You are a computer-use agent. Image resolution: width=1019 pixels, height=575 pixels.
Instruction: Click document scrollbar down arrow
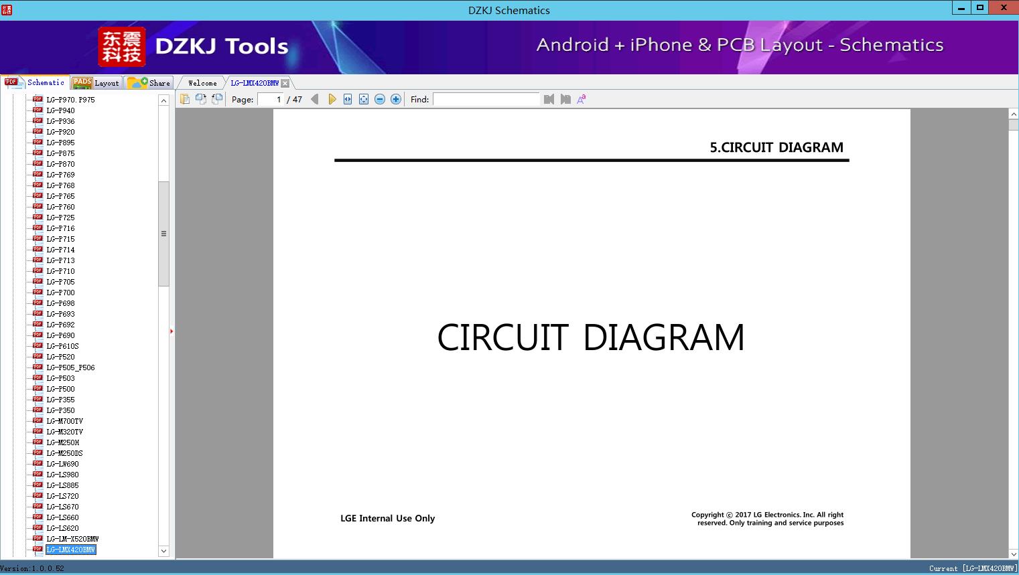click(1014, 554)
